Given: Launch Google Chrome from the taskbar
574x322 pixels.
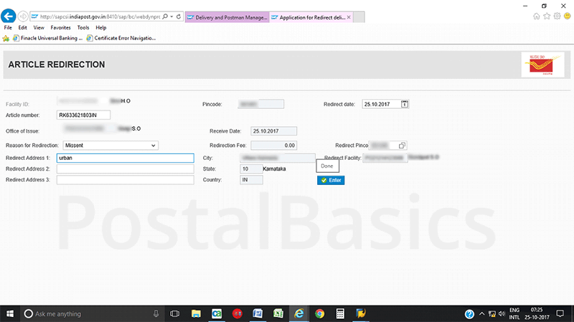Looking at the screenshot, I should coord(319,313).
